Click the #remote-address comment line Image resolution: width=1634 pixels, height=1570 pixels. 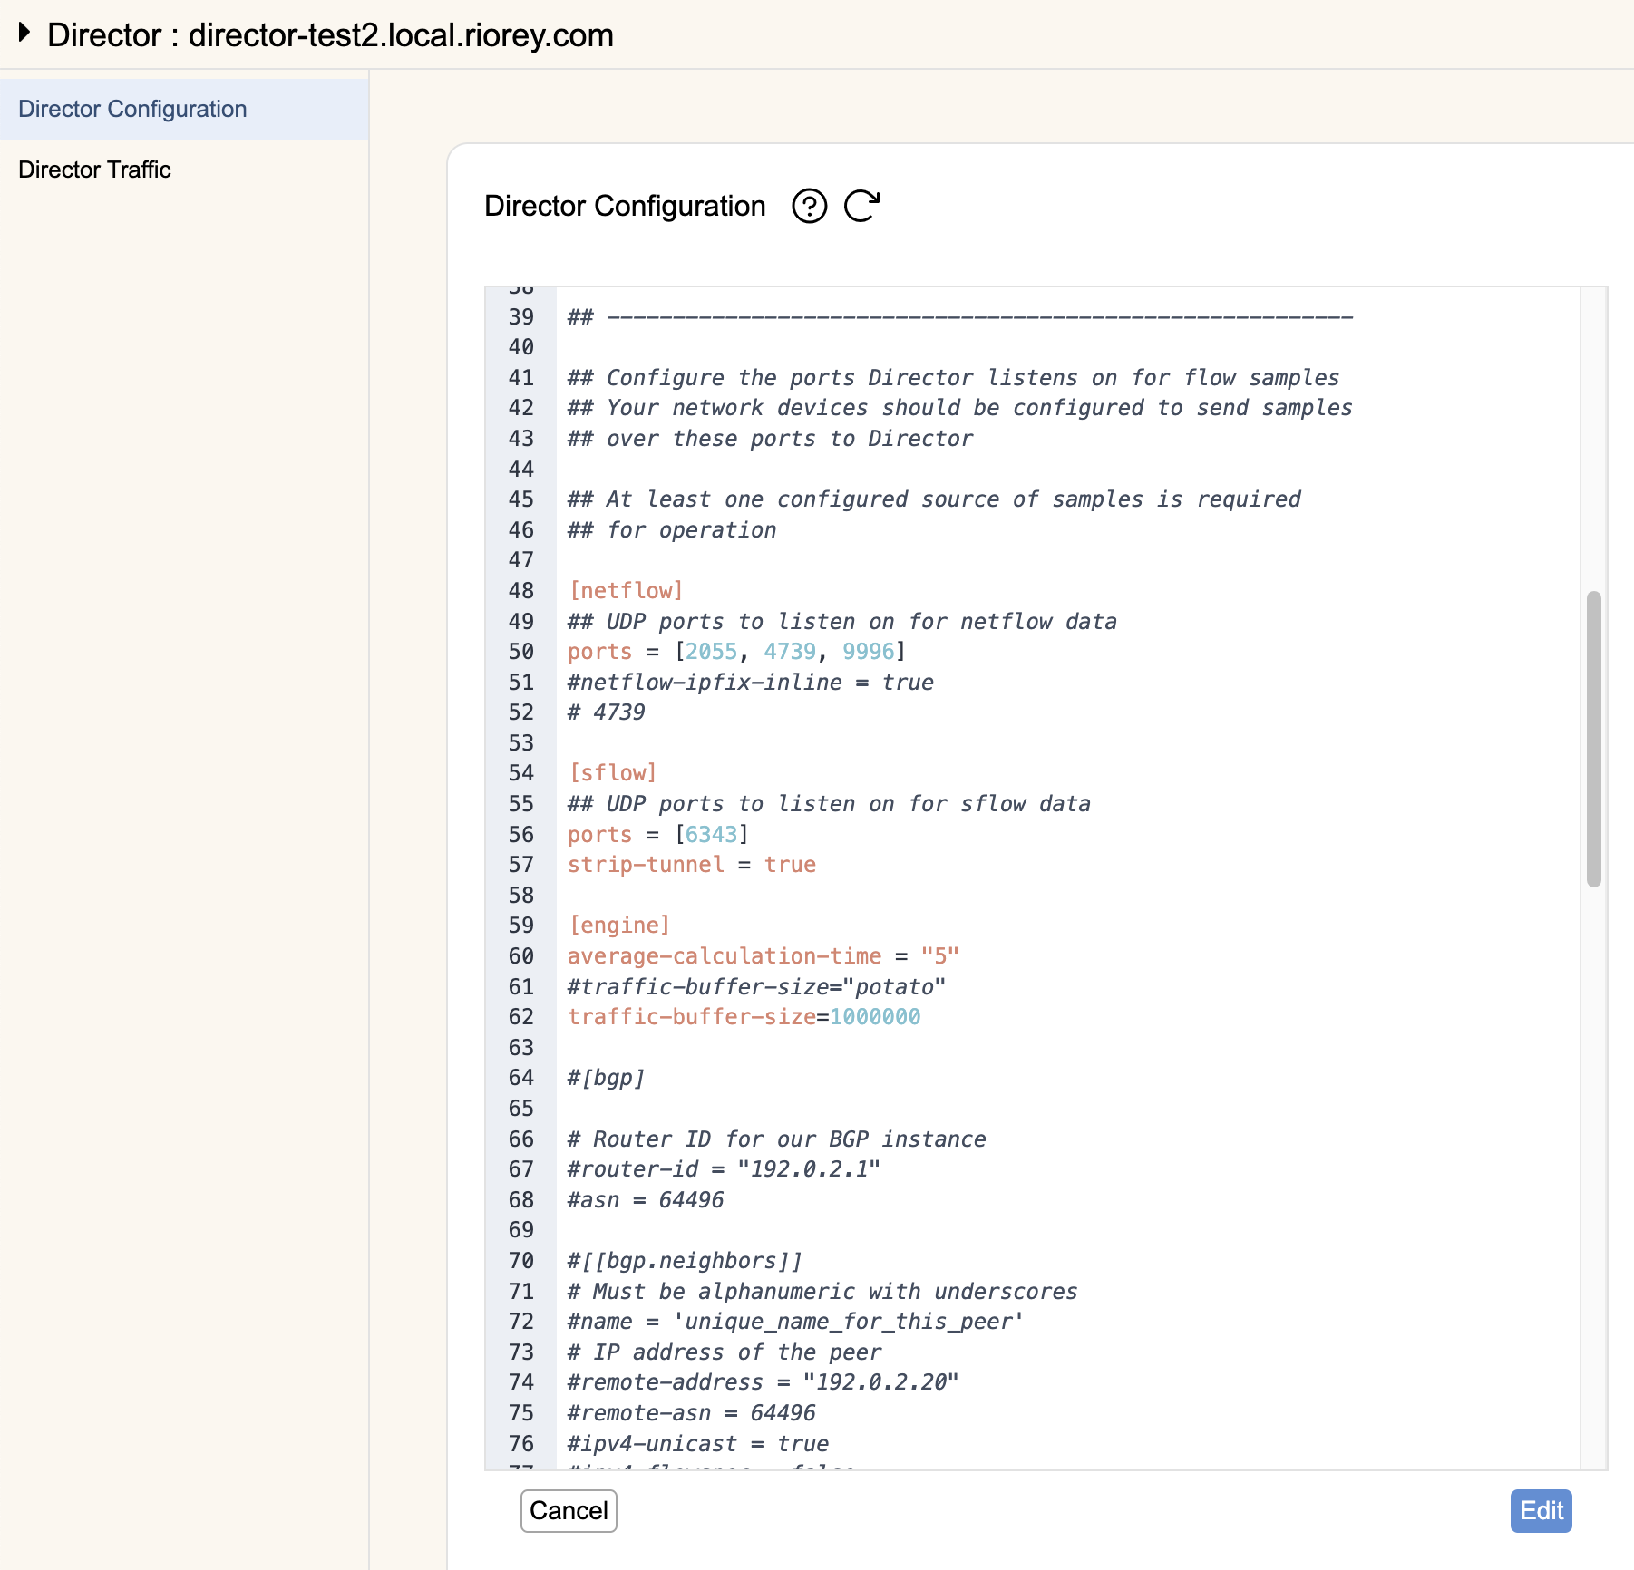pyautogui.click(x=764, y=1382)
